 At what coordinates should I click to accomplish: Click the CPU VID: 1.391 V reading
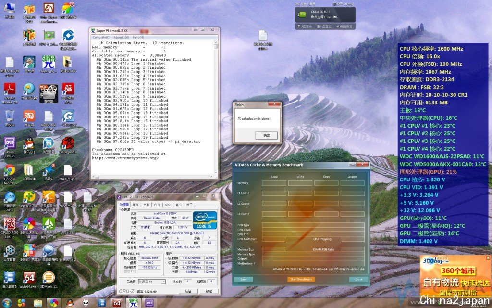click(421, 187)
